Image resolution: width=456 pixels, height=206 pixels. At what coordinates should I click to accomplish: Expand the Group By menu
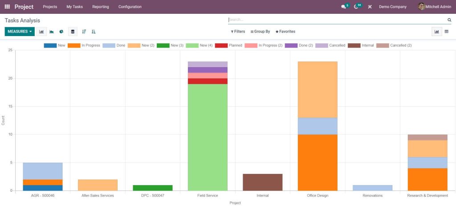260,32
